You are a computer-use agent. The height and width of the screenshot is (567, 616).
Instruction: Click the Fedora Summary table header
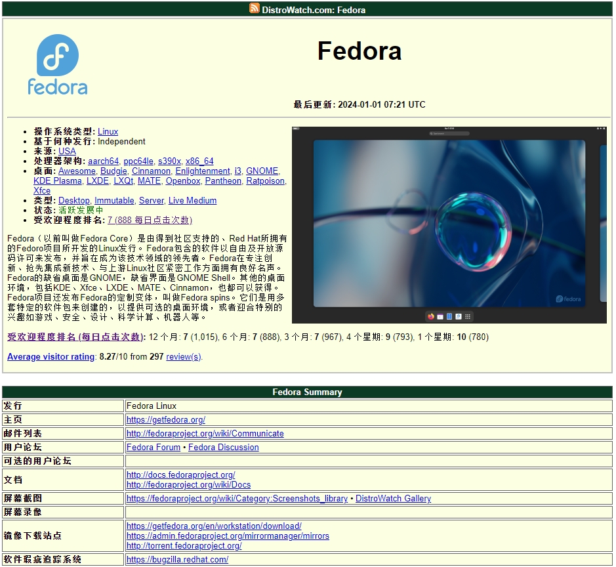pos(307,392)
